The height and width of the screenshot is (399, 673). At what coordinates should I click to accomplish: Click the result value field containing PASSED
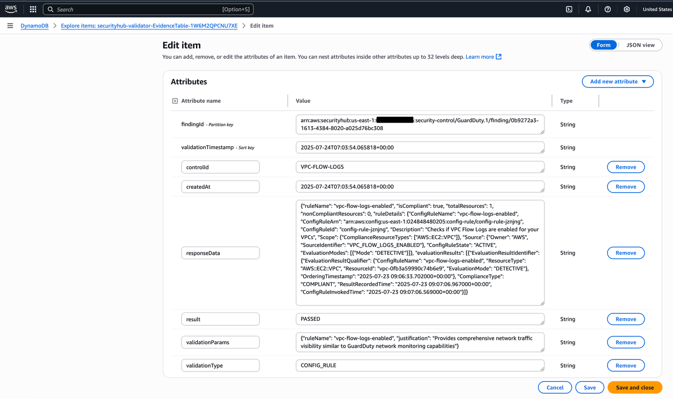(x=420, y=319)
